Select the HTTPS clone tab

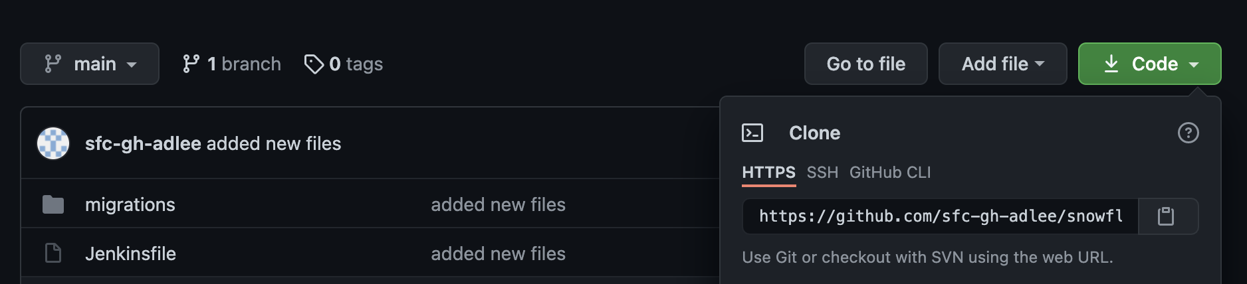point(768,173)
